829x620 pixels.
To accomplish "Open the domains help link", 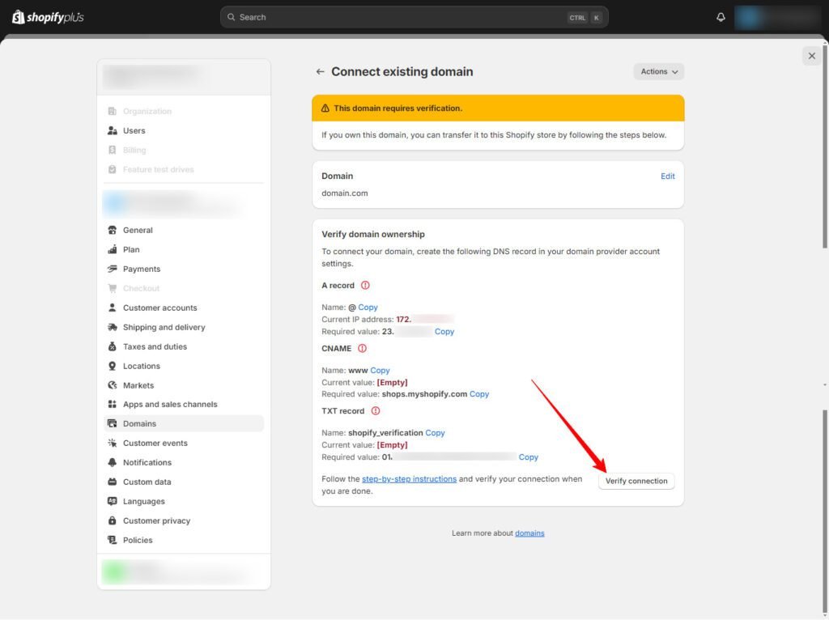I will 529,533.
